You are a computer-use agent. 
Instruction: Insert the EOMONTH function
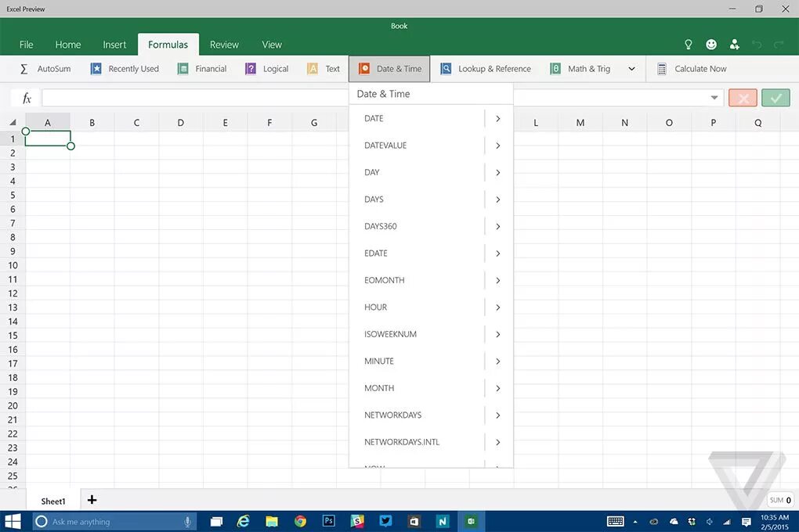(416, 281)
